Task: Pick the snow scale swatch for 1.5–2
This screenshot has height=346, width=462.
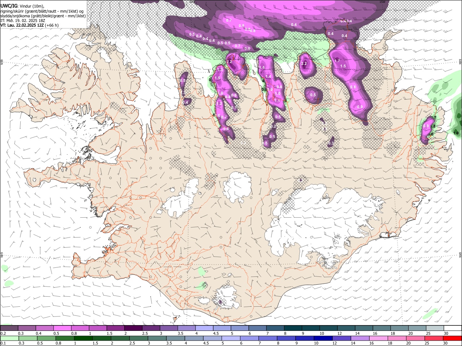Action: click(x=115, y=328)
